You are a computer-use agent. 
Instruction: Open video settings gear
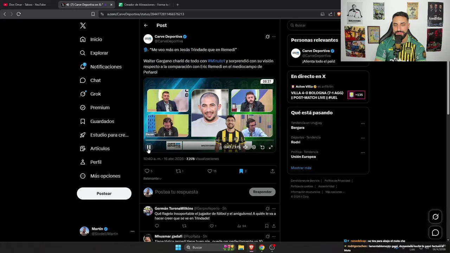point(254,147)
